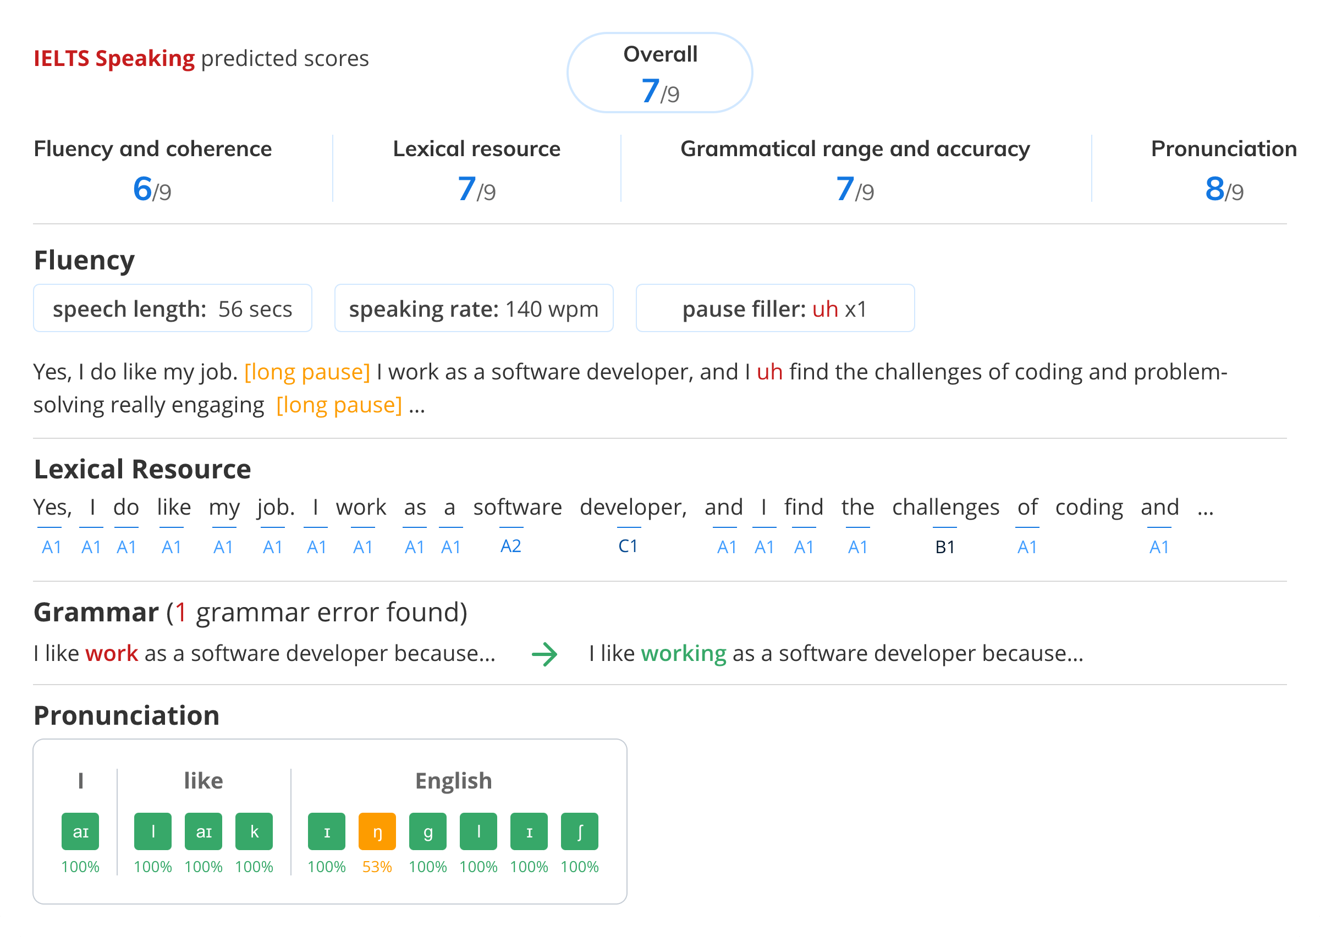Click the Lexical resource 7/9 score

pos(476,189)
